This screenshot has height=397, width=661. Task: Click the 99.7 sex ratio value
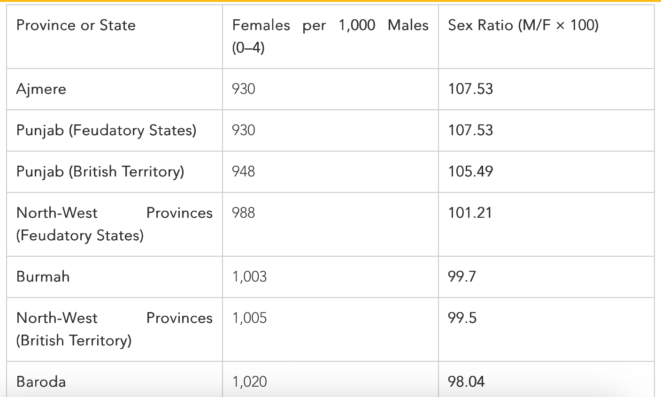click(x=462, y=277)
